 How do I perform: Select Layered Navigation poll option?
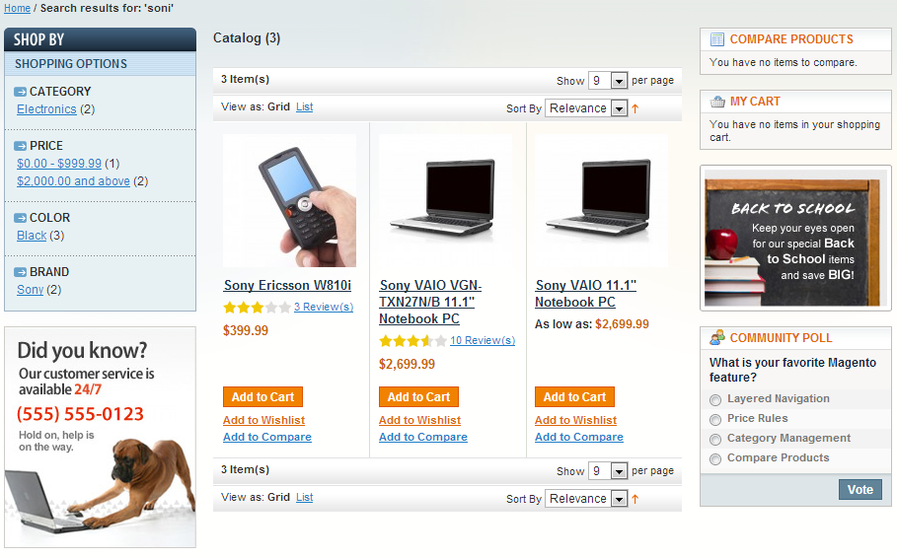[715, 400]
